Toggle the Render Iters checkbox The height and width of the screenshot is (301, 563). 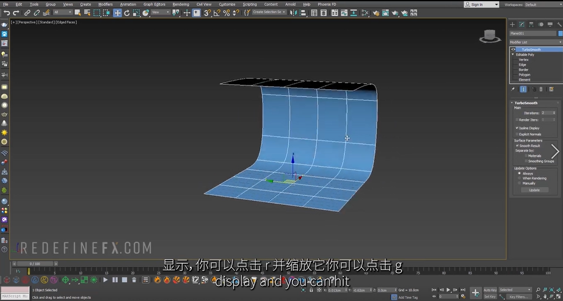(x=517, y=120)
